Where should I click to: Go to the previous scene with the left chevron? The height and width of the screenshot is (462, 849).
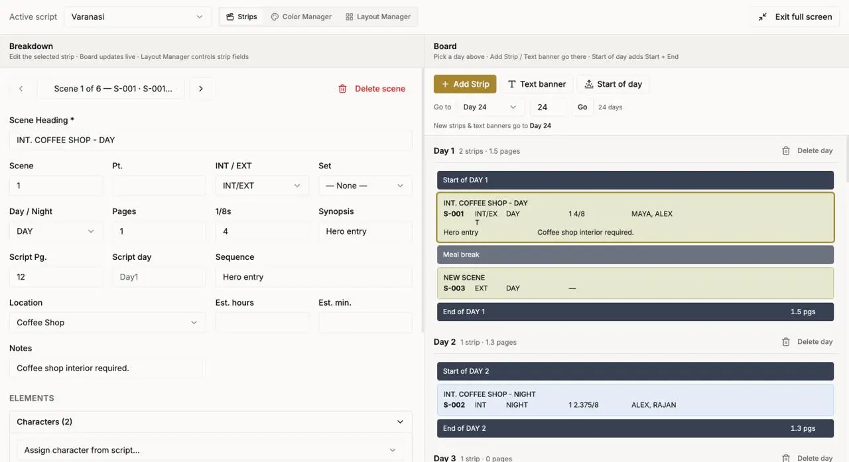pyautogui.click(x=21, y=89)
